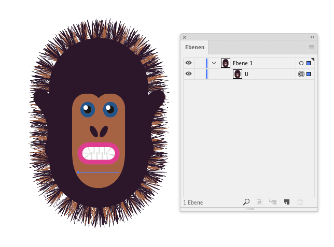Viewport: 334px width, 247px height.
Task: Click the U sublayer thumbnail
Action: tap(238, 74)
